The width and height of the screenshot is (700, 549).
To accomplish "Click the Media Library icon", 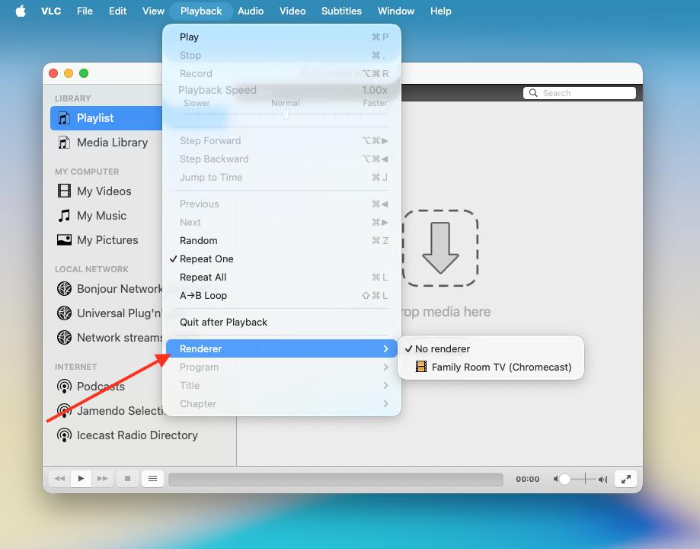I will click(x=64, y=143).
